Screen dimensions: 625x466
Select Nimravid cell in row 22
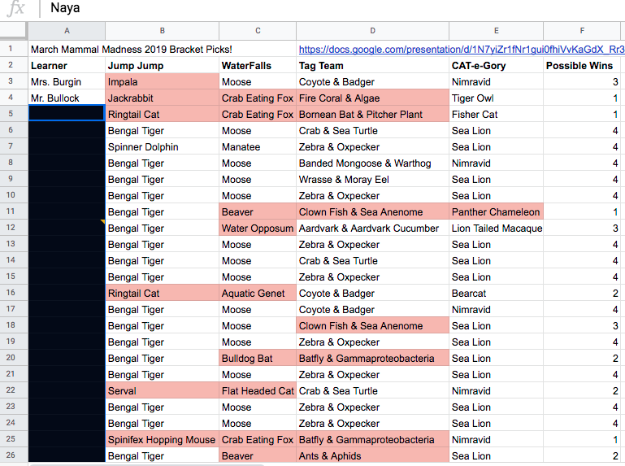click(497, 391)
